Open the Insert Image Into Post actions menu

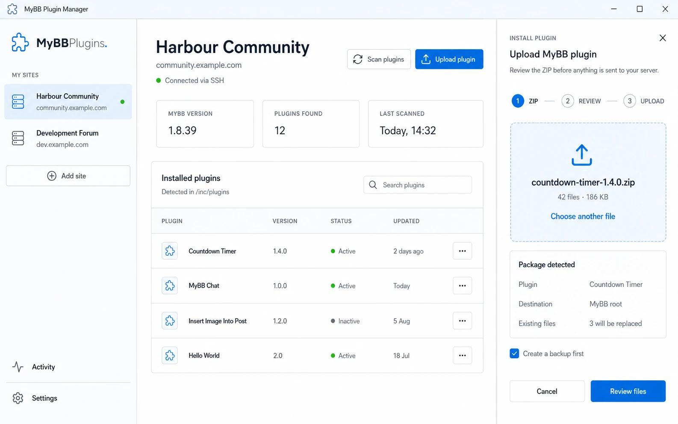(x=462, y=321)
